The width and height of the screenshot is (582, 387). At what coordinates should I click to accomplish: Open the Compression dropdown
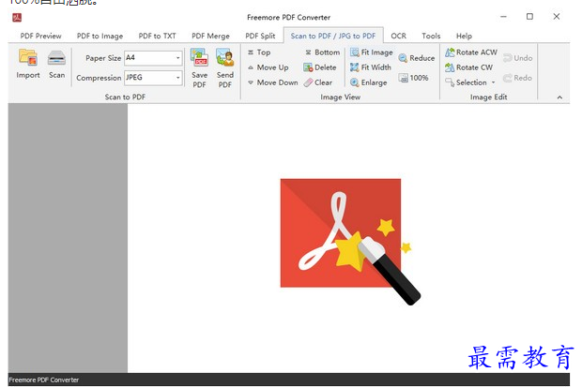tap(177, 78)
